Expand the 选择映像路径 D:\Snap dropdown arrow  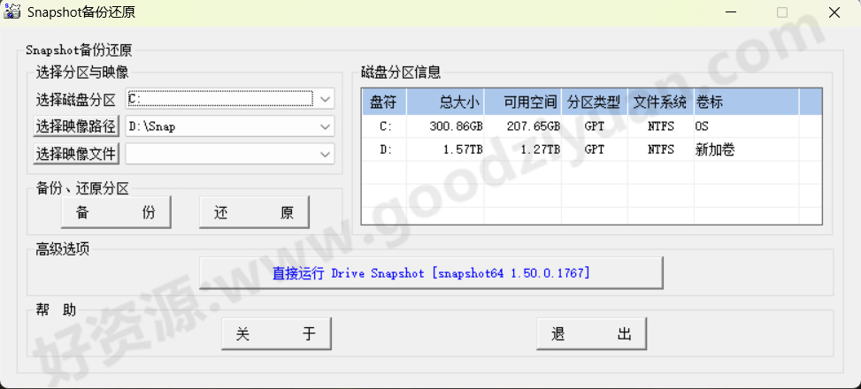pyautogui.click(x=325, y=126)
